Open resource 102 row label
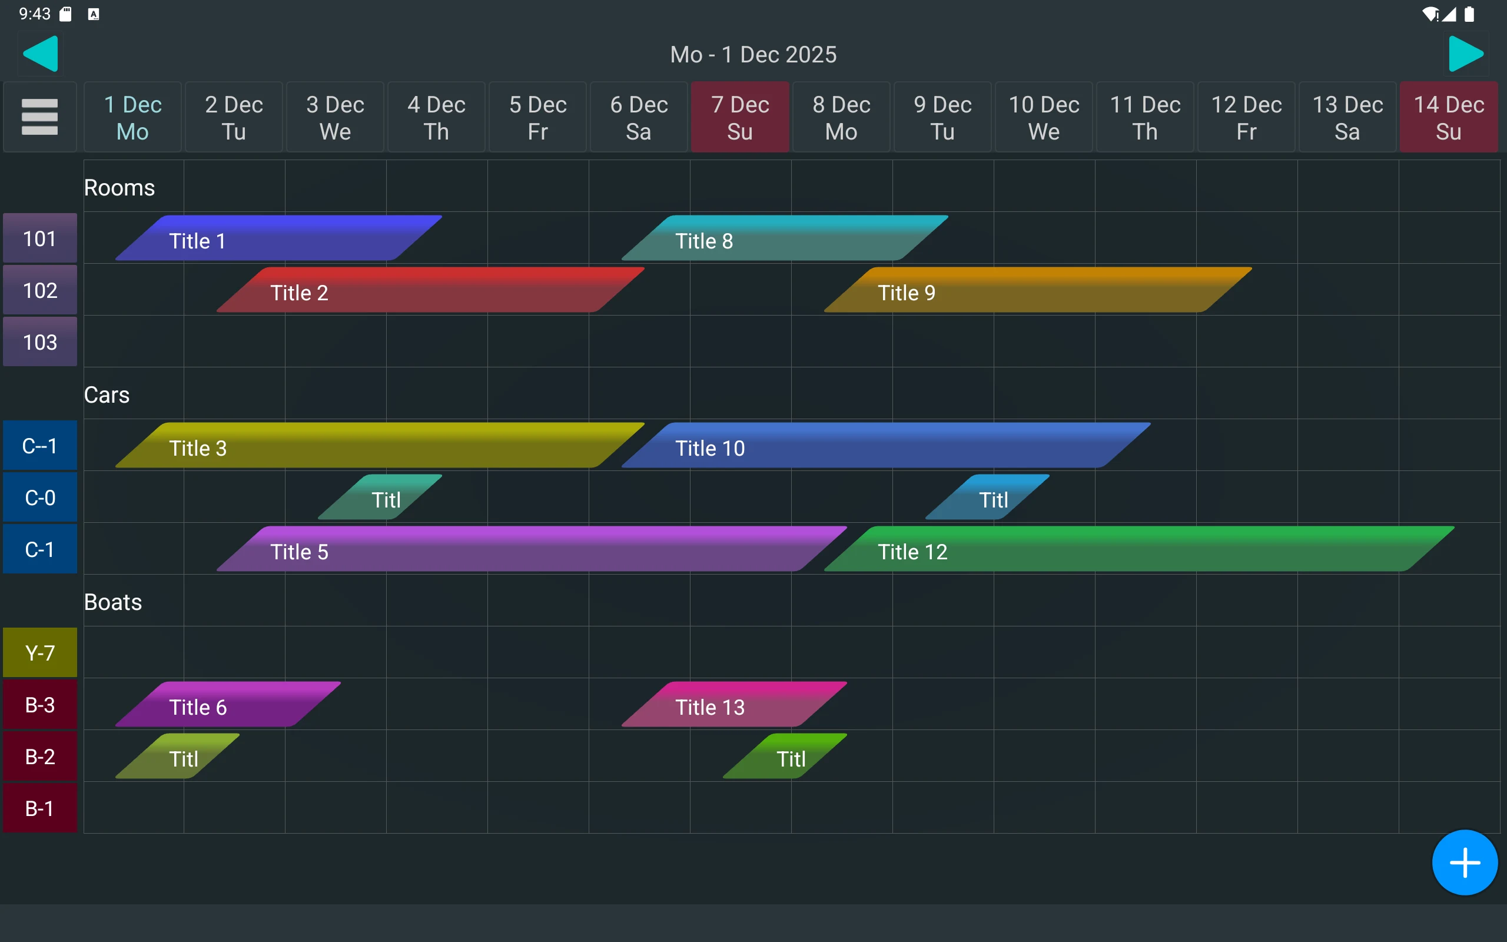The image size is (1507, 942). tap(40, 290)
